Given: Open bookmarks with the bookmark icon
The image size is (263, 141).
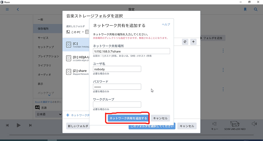Looking at the screenshot, I should pyautogui.click(x=245, y=9).
